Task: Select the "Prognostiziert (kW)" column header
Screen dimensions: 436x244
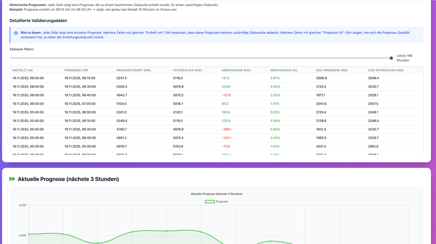Action: 134,70
